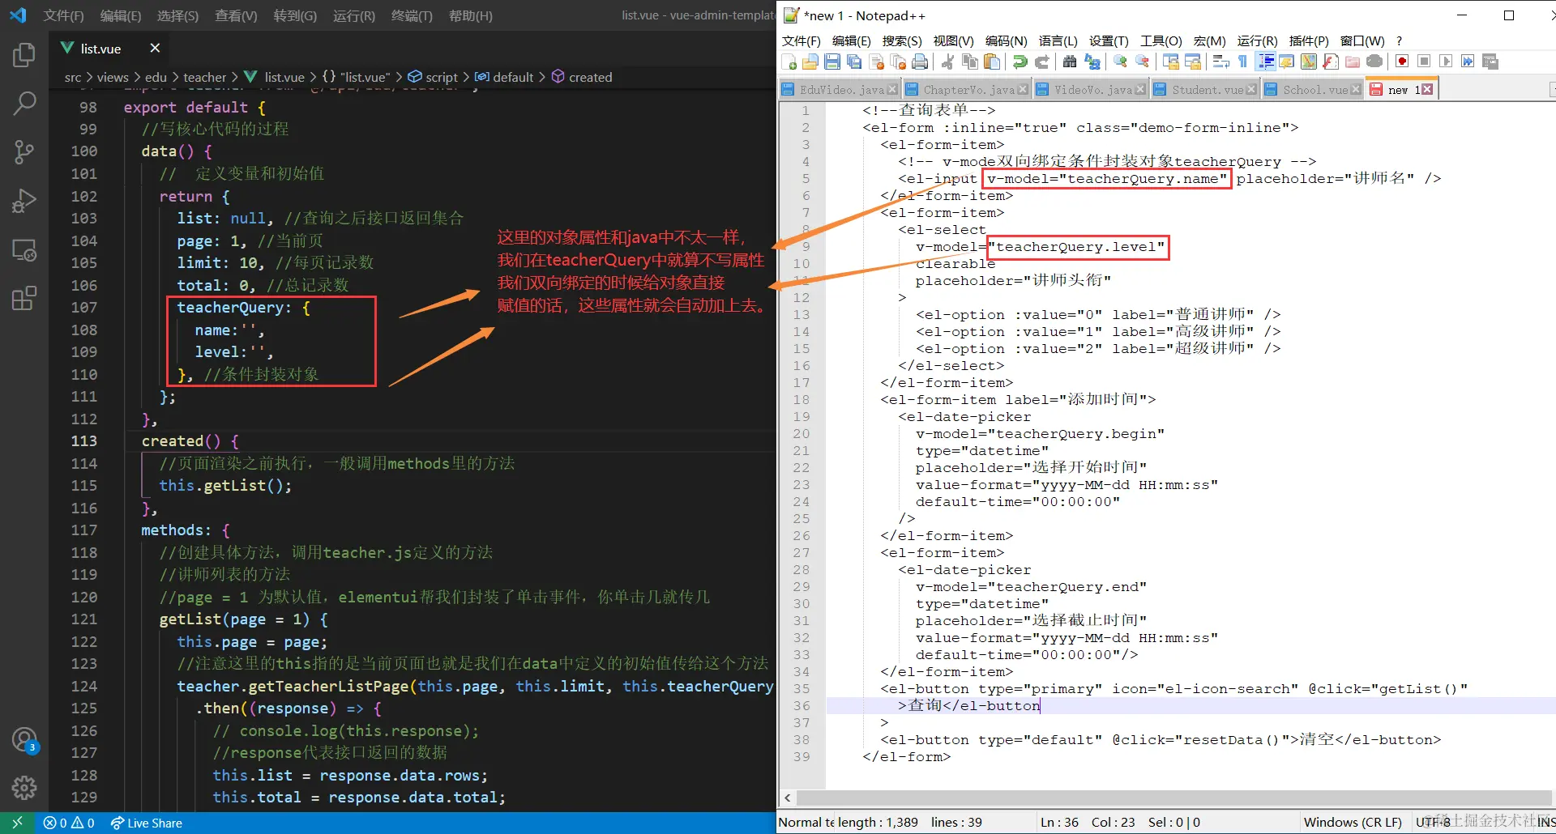
Task: Start recording a macro in Notepad++
Action: point(1402,62)
